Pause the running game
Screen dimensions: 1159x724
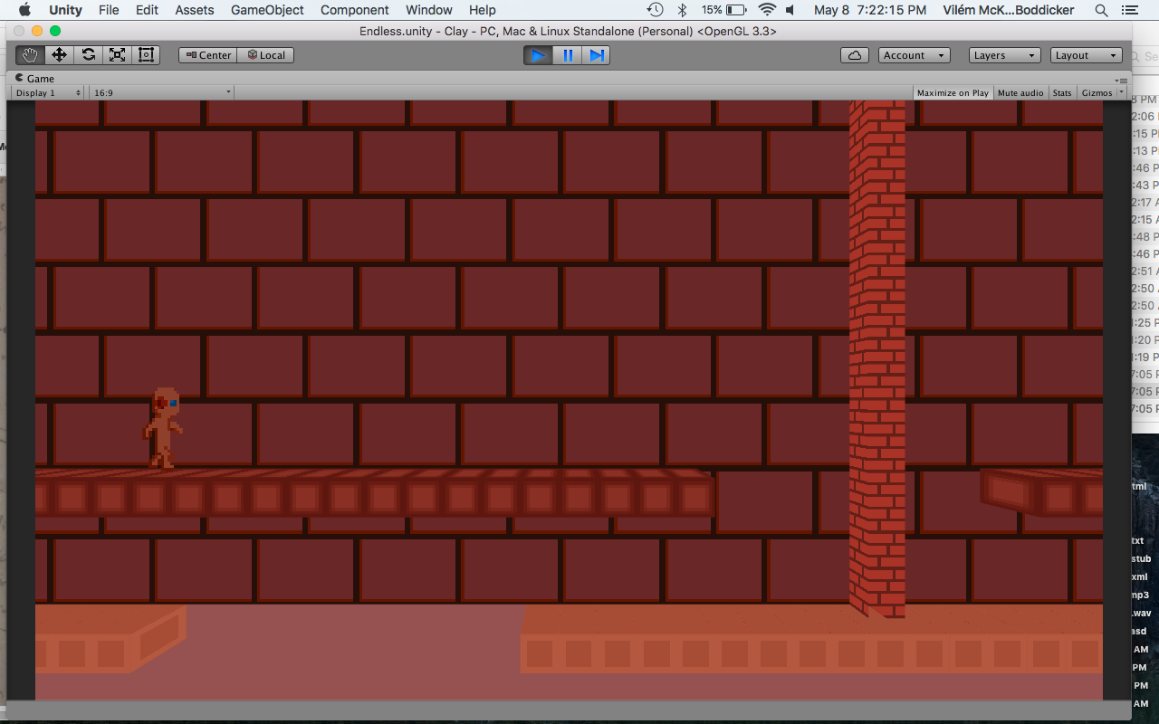(567, 55)
